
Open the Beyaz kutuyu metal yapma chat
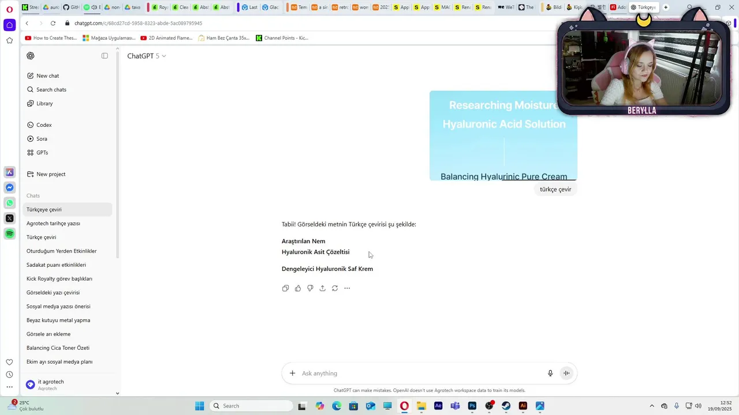click(x=68, y=320)
